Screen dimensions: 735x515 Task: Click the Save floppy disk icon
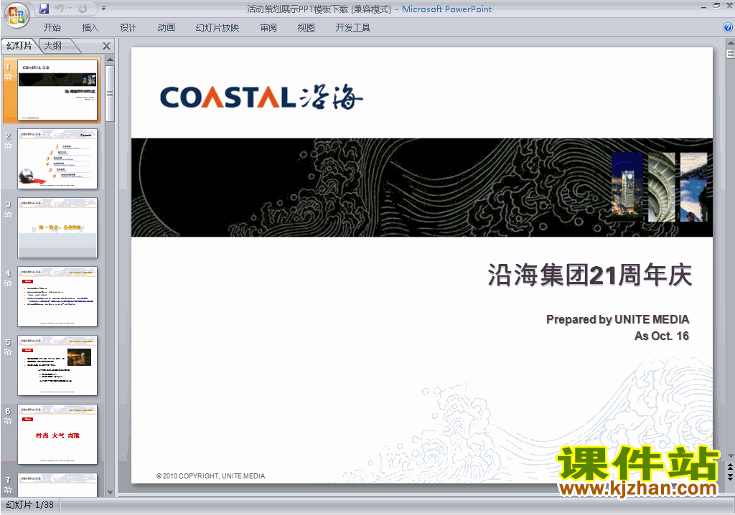(x=44, y=9)
